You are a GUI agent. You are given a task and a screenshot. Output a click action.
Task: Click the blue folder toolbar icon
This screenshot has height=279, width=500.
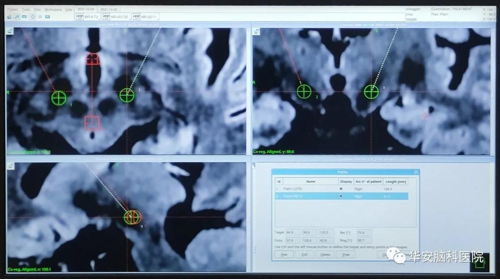point(48,17)
